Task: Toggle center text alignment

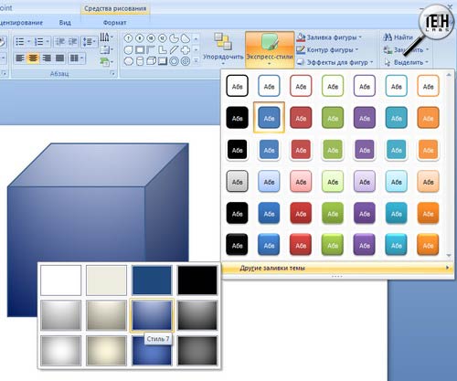Action: click(33, 58)
